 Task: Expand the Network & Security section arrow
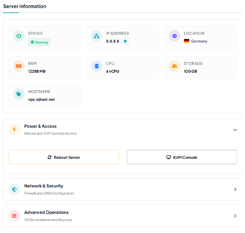235,189
